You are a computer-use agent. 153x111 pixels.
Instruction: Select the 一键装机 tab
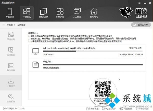click(27, 13)
